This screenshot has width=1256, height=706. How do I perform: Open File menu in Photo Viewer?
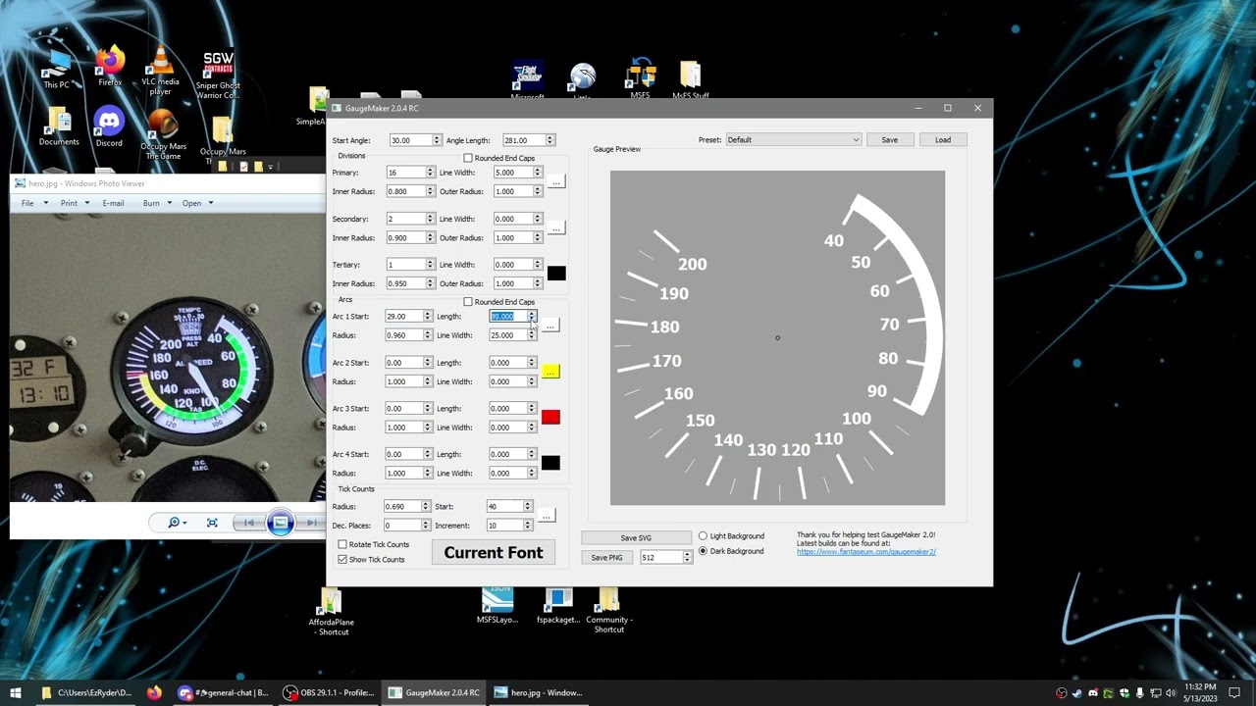27,203
